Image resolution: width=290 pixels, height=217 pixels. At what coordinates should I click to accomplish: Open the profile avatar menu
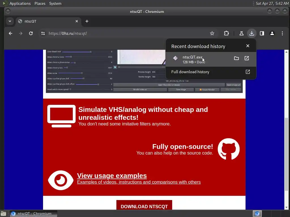(x=272, y=33)
